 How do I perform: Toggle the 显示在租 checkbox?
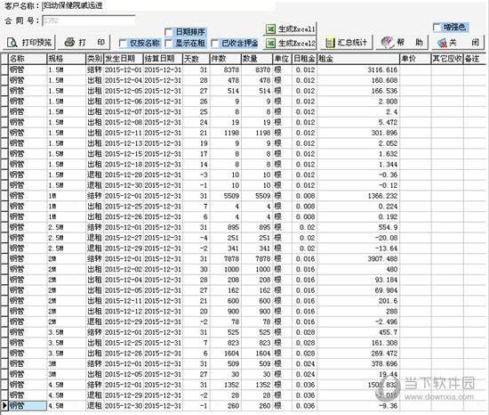169,43
